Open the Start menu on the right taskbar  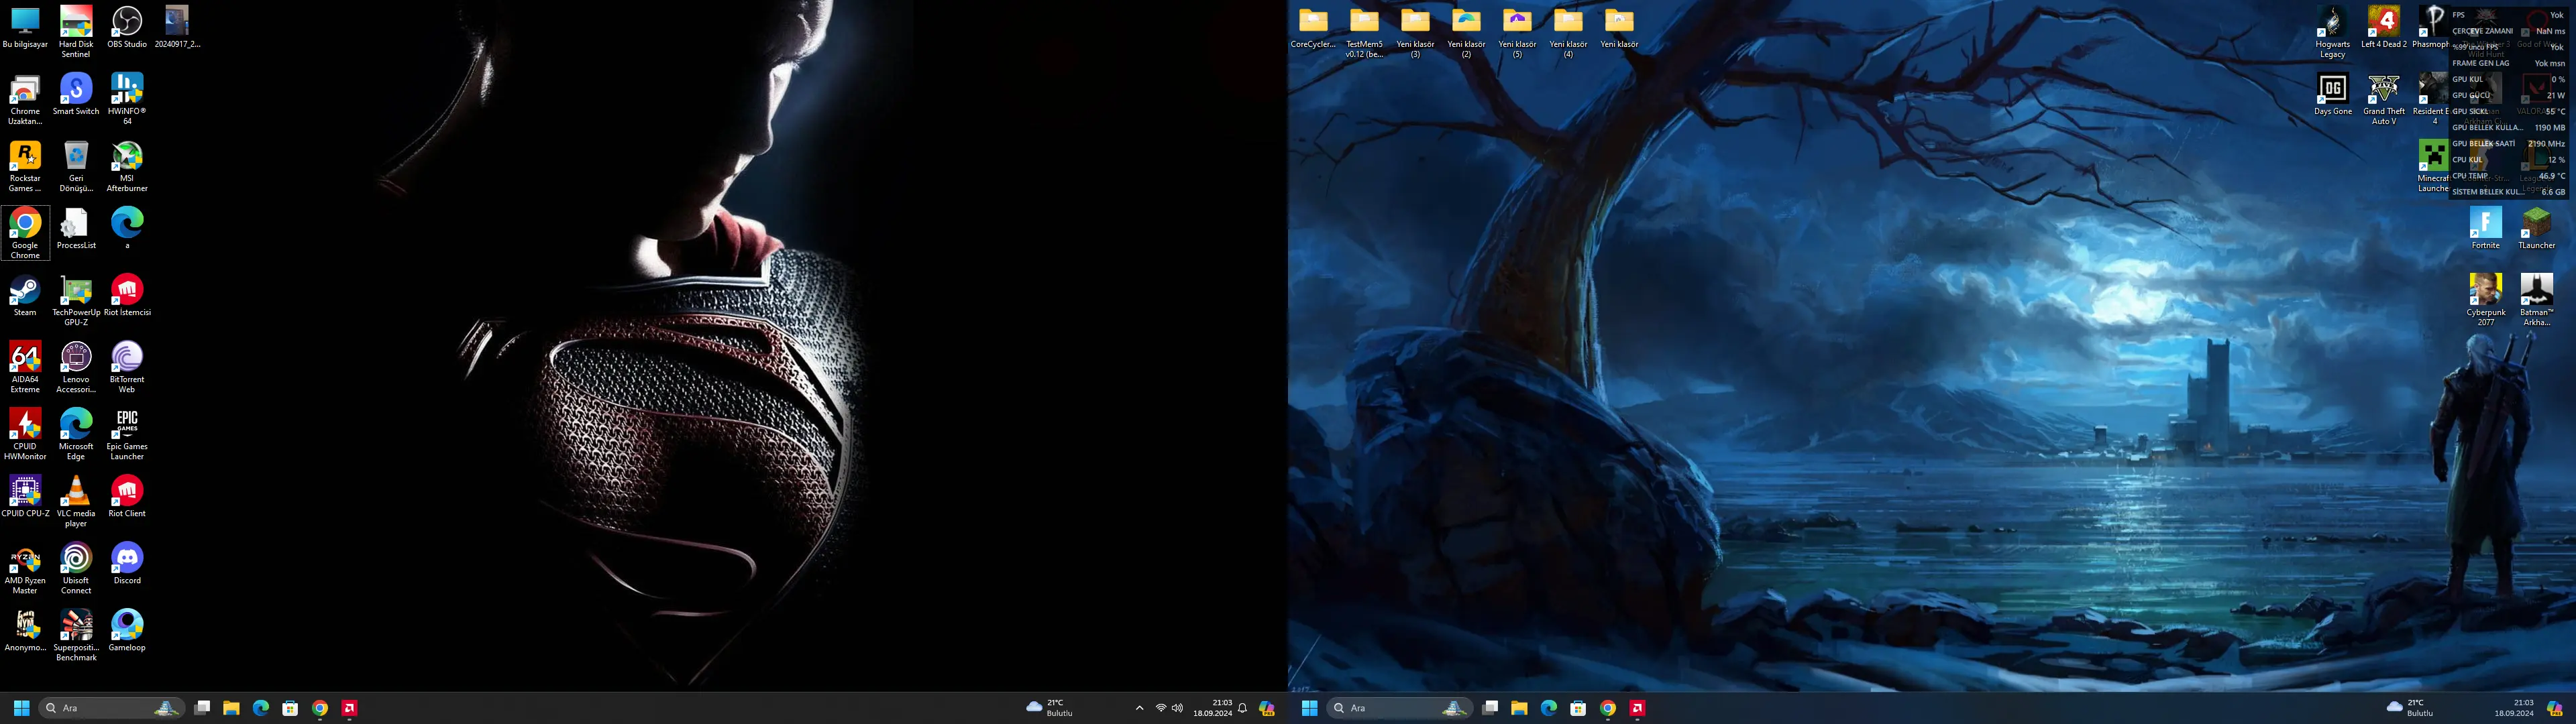(1309, 708)
